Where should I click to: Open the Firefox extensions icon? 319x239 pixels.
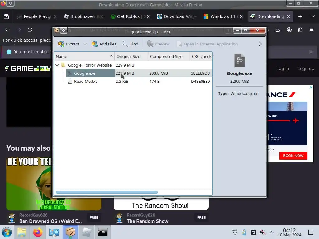click(x=300, y=30)
